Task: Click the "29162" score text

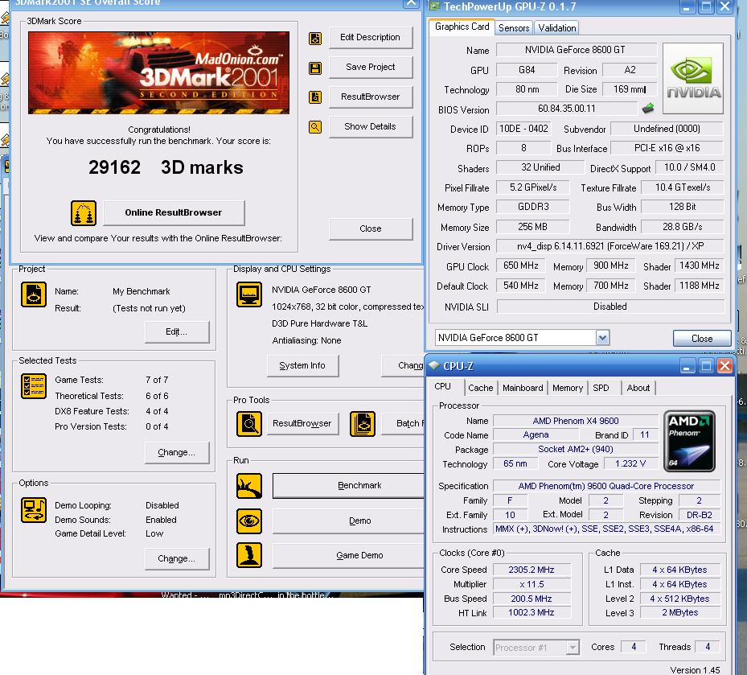Action: 114,167
